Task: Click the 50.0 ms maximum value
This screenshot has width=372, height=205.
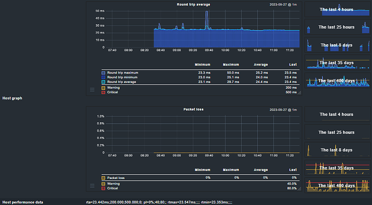Action: [233, 73]
